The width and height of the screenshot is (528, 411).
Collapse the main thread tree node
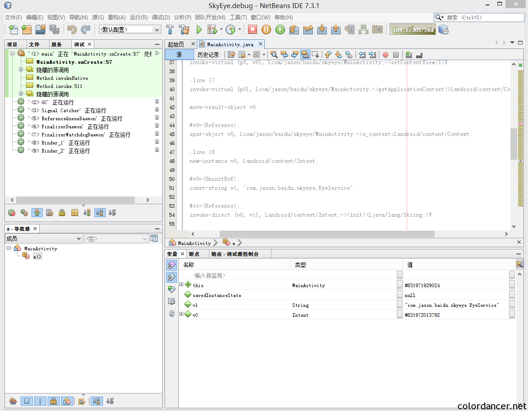13,53
